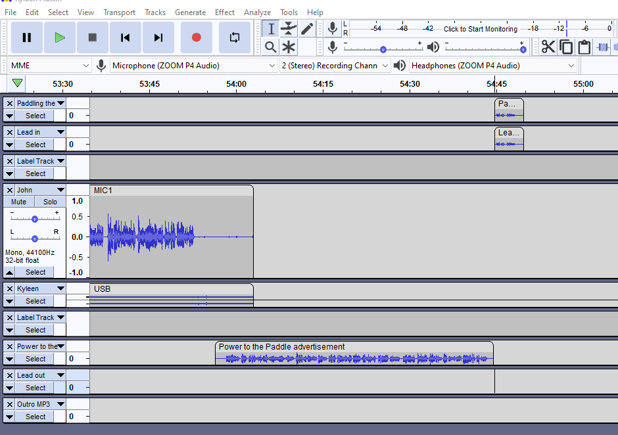The height and width of the screenshot is (435, 618).
Task: Open the Tracks menu
Action: pos(155,12)
